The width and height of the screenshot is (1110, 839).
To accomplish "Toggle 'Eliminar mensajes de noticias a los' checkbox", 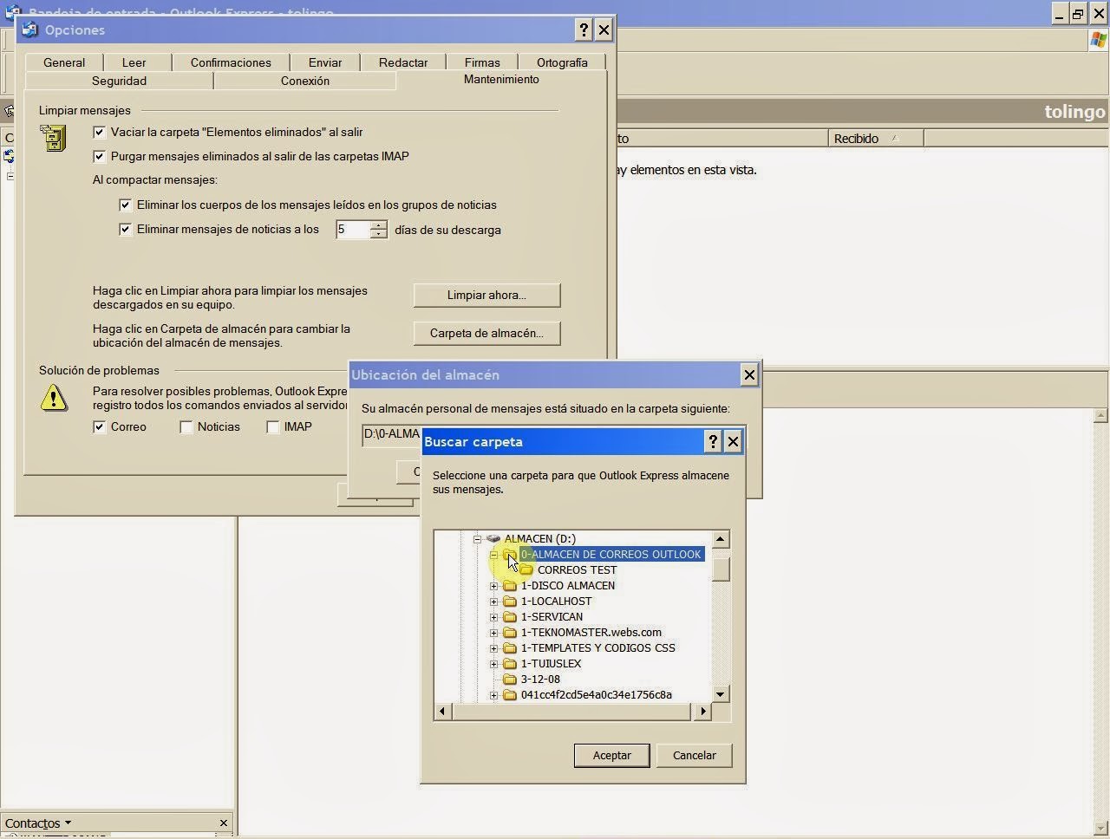I will coord(125,229).
